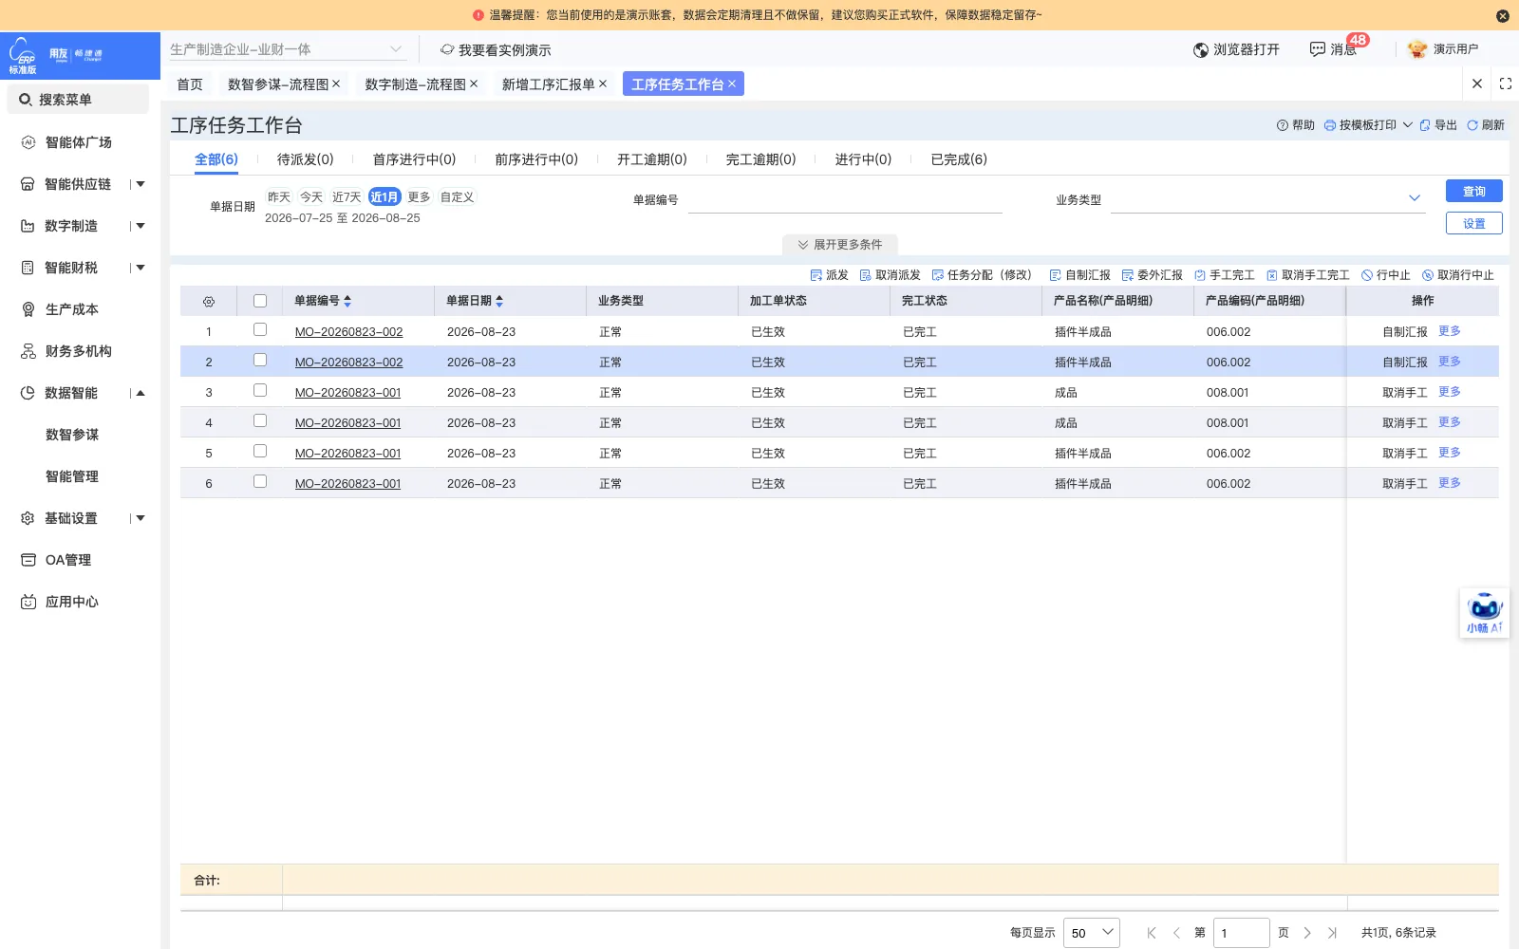Click the 浏览器打开 globe icon
This screenshot has width=1519, height=949.
tap(1201, 49)
